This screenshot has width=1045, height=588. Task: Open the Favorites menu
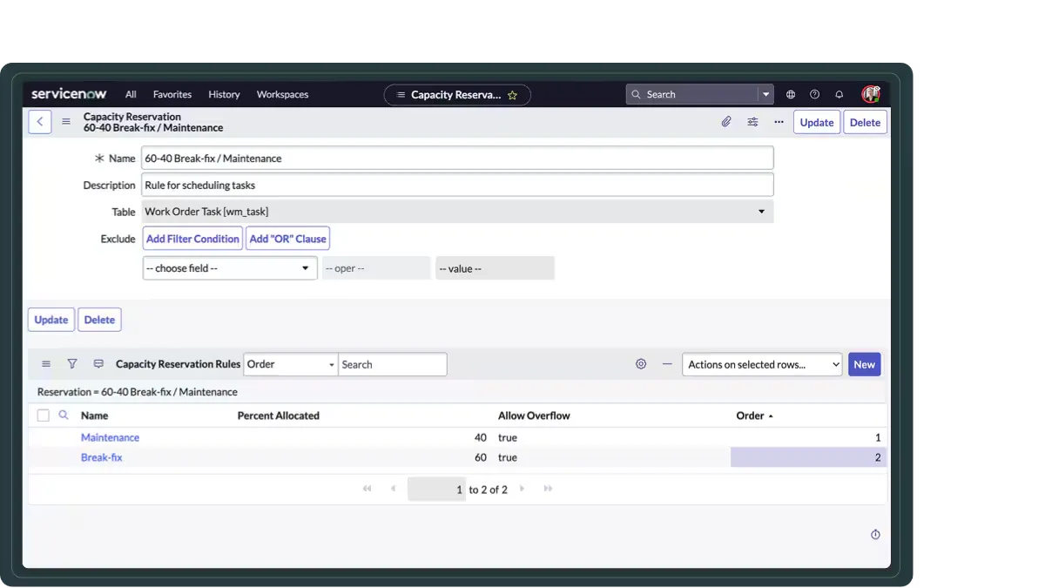click(172, 94)
